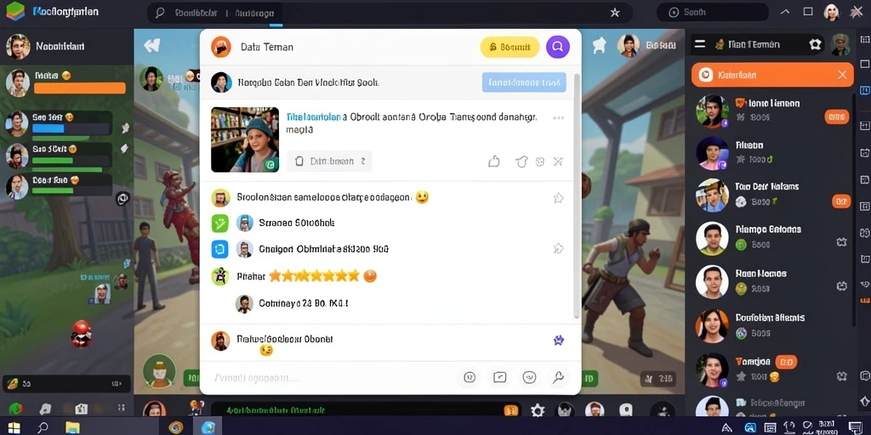Open the three-dots menu on the post

pyautogui.click(x=558, y=117)
